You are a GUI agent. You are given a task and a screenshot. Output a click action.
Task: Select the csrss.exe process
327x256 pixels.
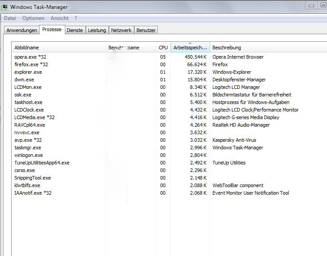pos(24,170)
